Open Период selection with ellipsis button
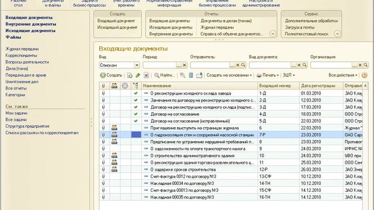Viewport: 374px width, 210px height. (x=179, y=65)
